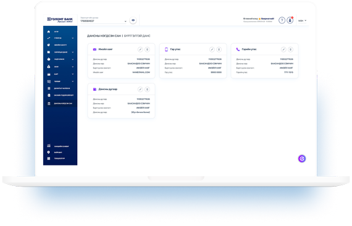Click the email address value in the Имэйл хаяг card
The height and width of the screenshot is (226, 352).
pos(141,72)
